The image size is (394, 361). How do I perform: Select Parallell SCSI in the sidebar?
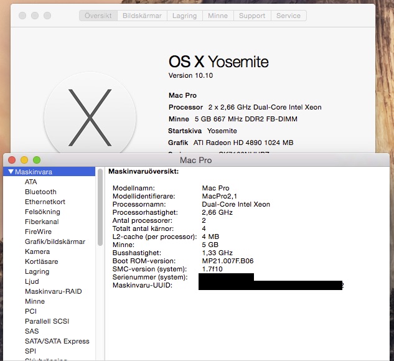pyautogui.click(x=47, y=321)
